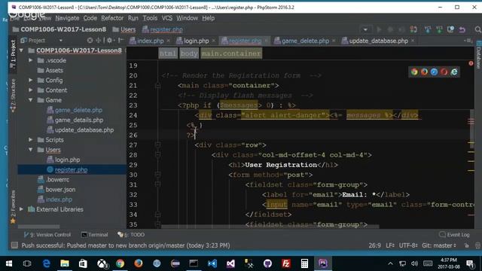
Task: Open in Safari browser icon in editor
Action: click(x=434, y=72)
